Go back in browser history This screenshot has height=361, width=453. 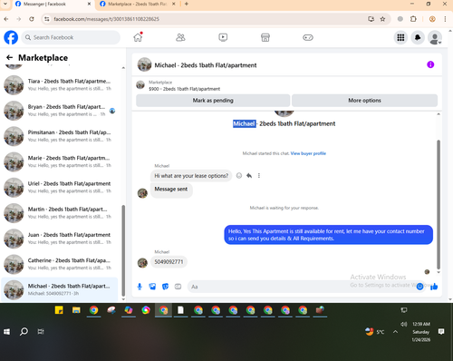click(6, 19)
